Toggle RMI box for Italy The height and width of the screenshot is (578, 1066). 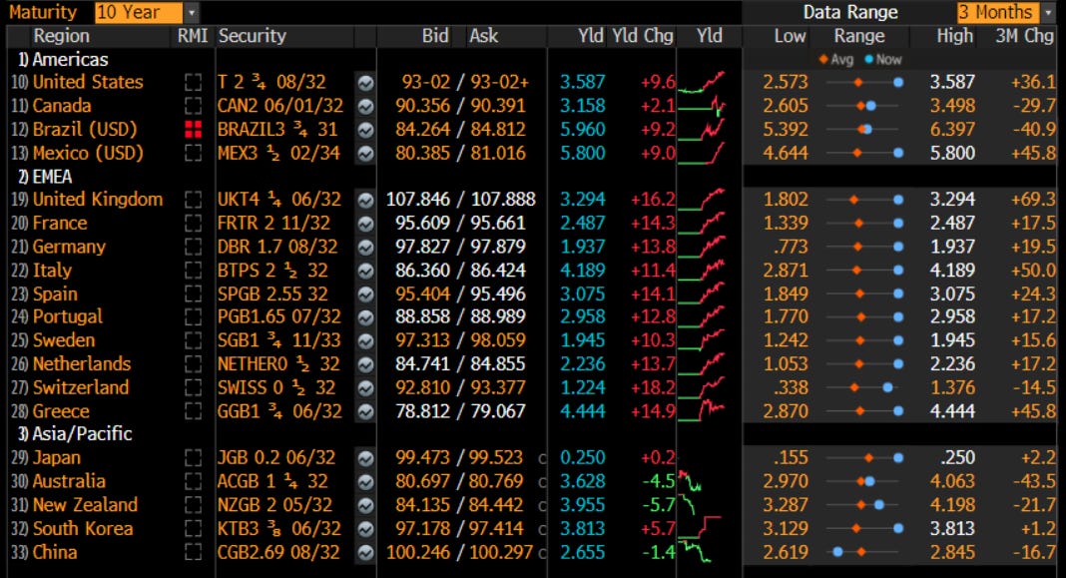click(x=193, y=271)
